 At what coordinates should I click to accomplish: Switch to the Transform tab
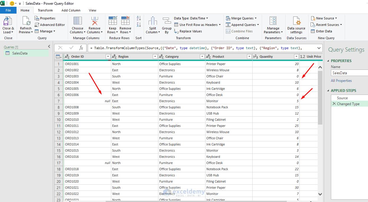point(45,10)
